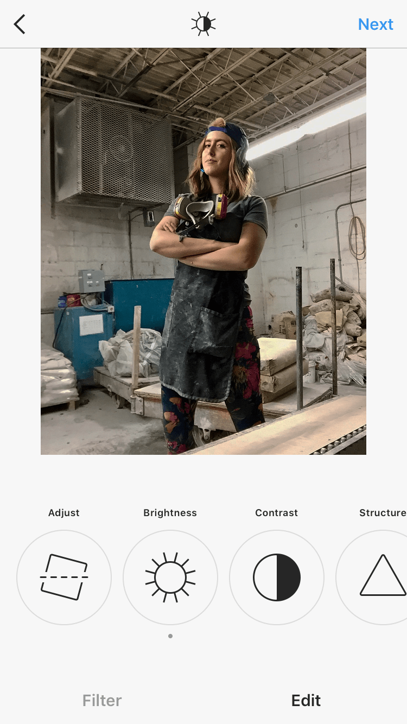Select the Contrast half-circle icon

click(277, 577)
